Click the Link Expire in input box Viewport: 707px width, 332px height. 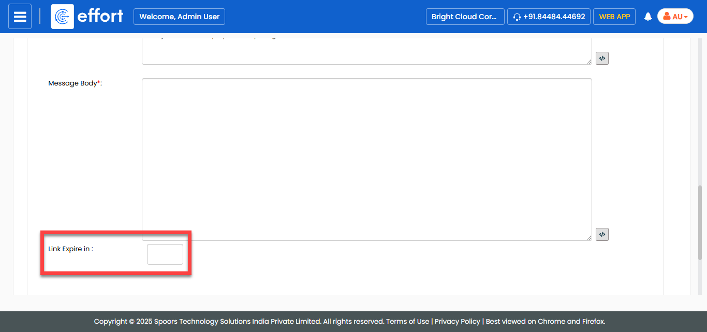pos(165,254)
